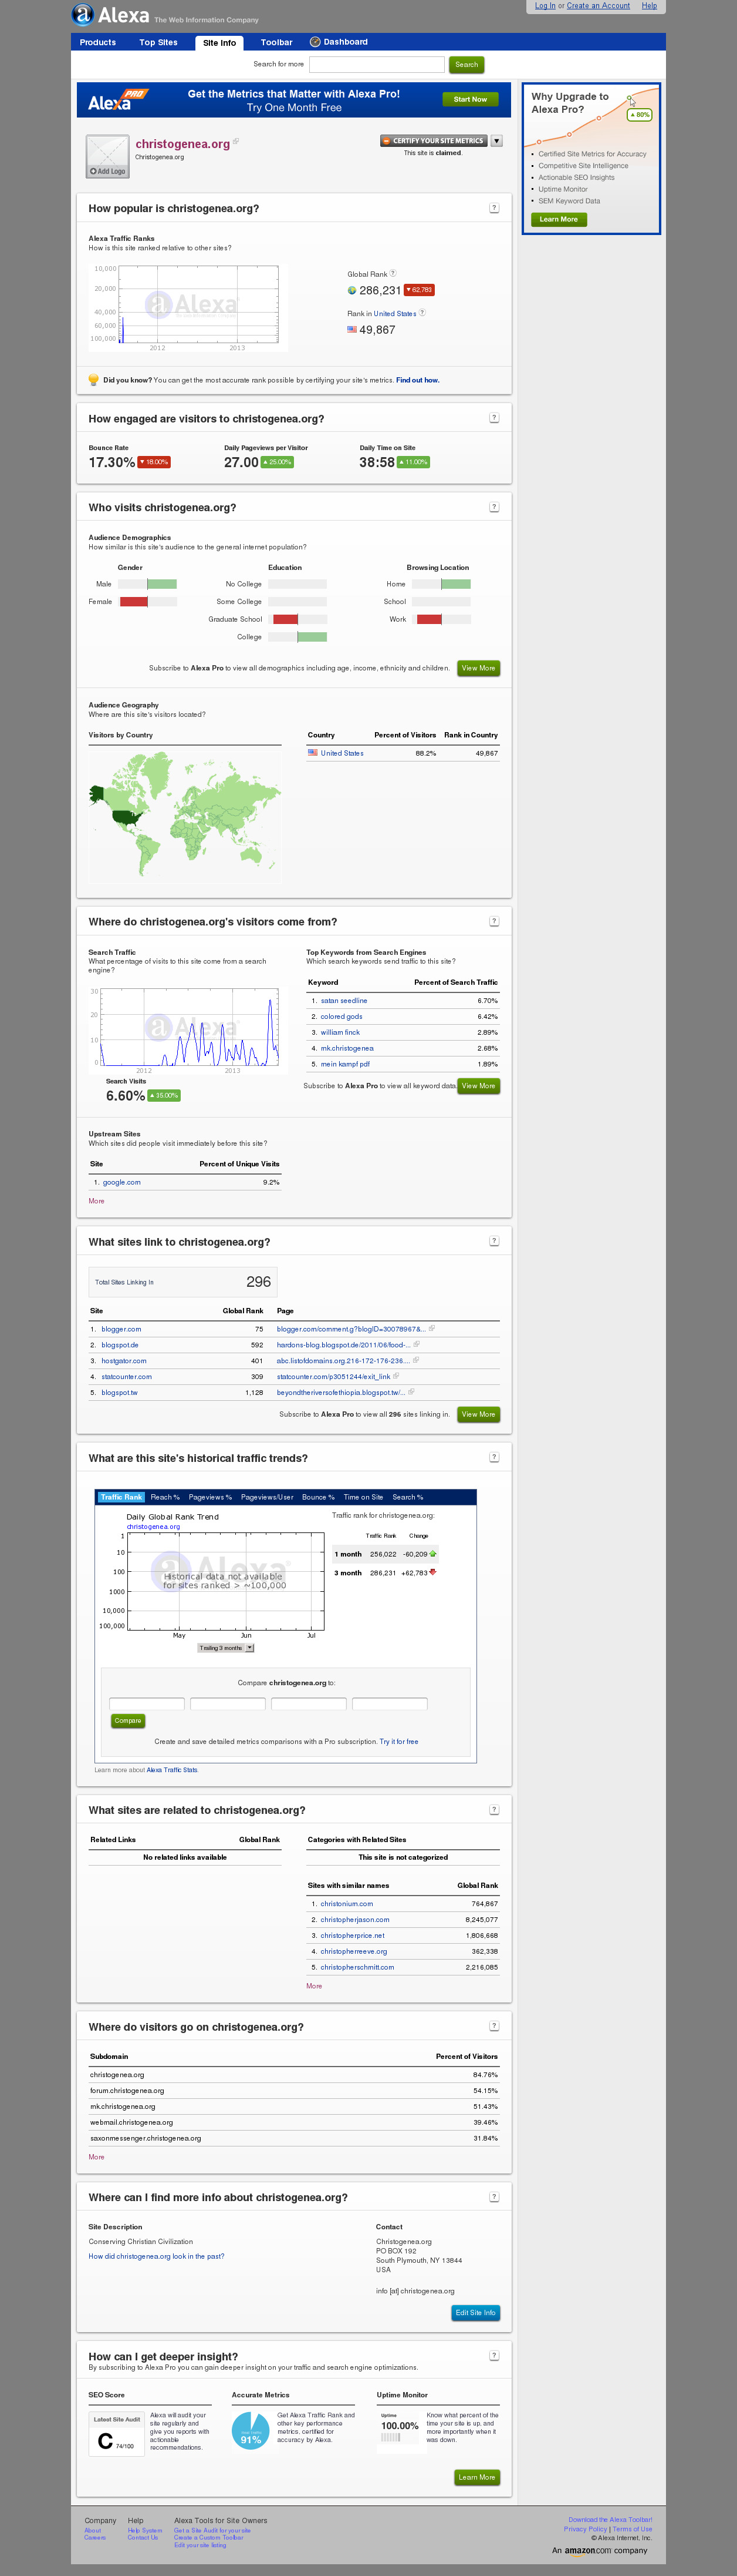The width and height of the screenshot is (737, 2576).
Task: Click the Add Logo placeholder image
Action: pos(108,156)
